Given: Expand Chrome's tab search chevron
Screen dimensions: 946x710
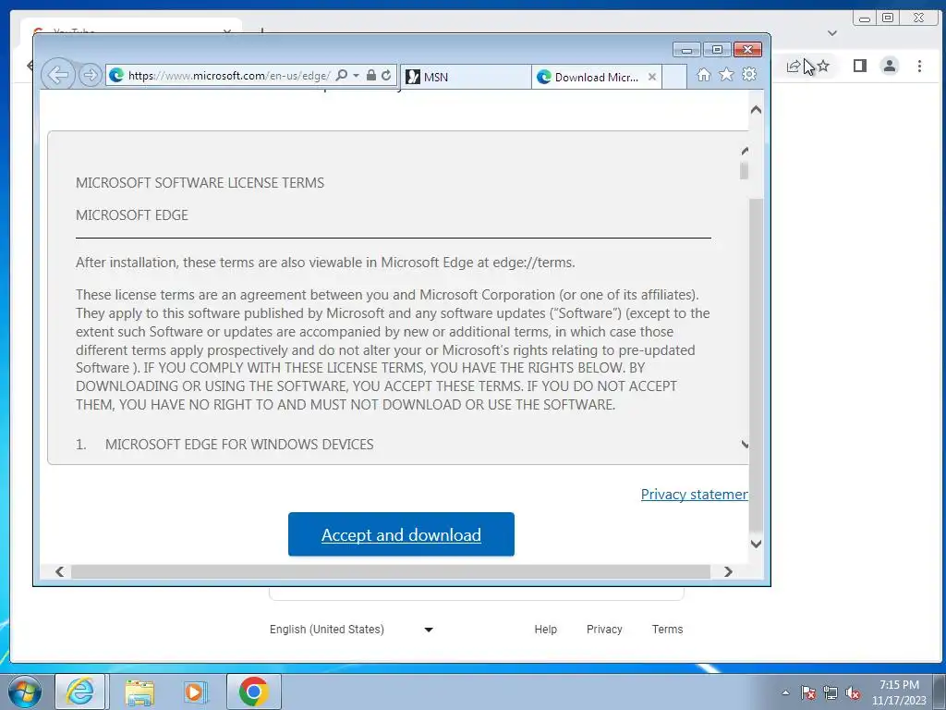Looking at the screenshot, I should click(832, 33).
